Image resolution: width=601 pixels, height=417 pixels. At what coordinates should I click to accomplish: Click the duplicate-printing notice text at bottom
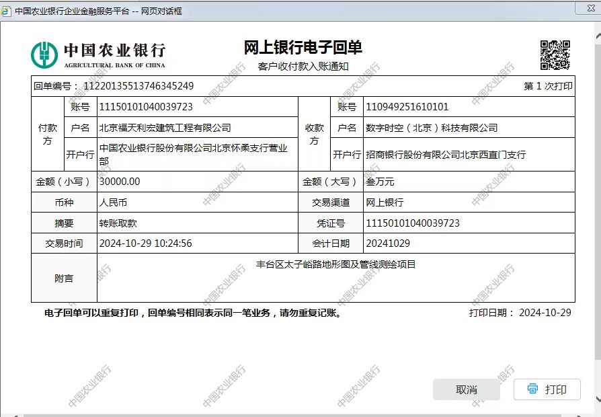193,313
